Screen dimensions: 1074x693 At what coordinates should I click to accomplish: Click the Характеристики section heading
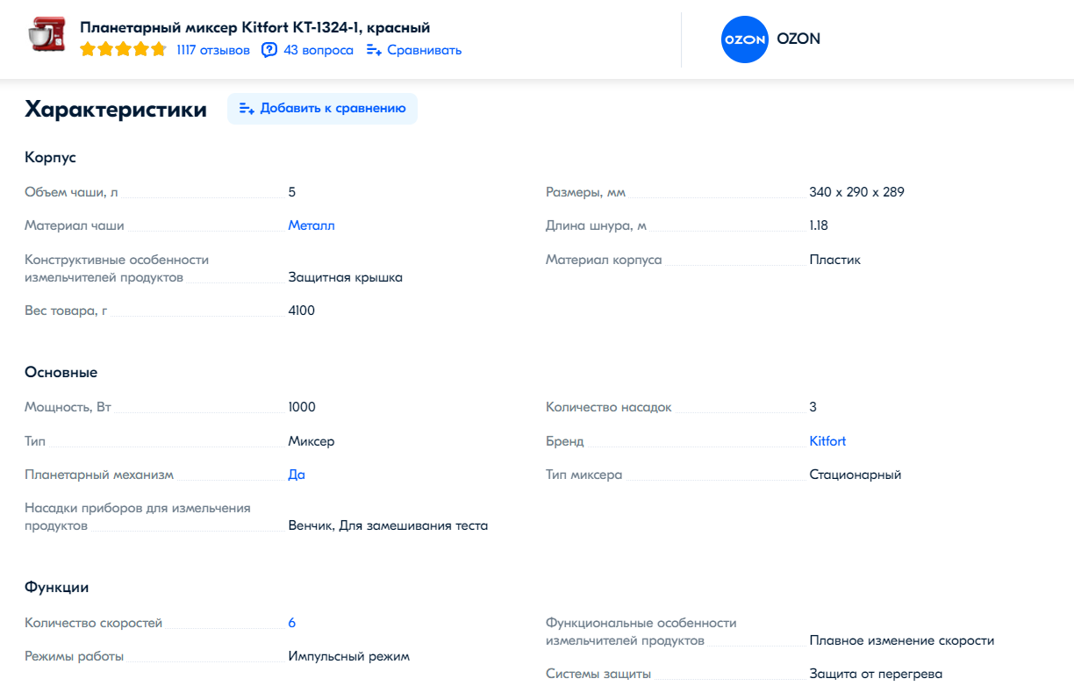coord(116,110)
